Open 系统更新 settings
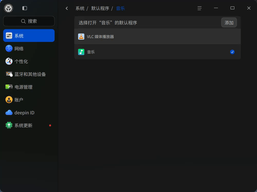 click(29, 125)
